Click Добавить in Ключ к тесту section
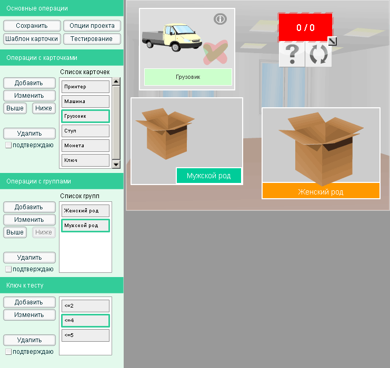The width and height of the screenshot is (390, 368). tap(29, 302)
